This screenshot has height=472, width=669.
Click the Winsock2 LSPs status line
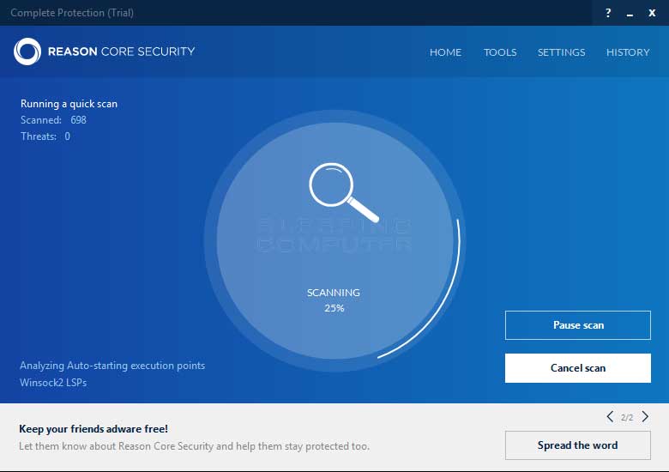(x=53, y=383)
